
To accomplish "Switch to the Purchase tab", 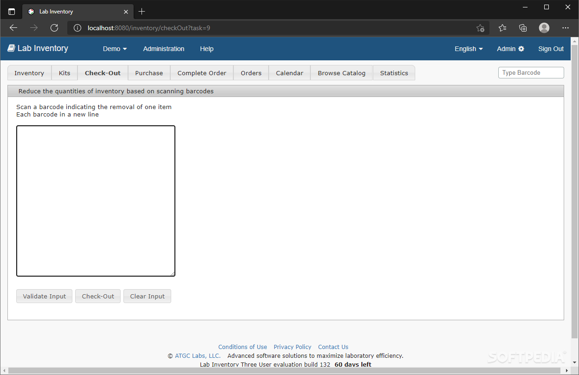I will pos(149,73).
